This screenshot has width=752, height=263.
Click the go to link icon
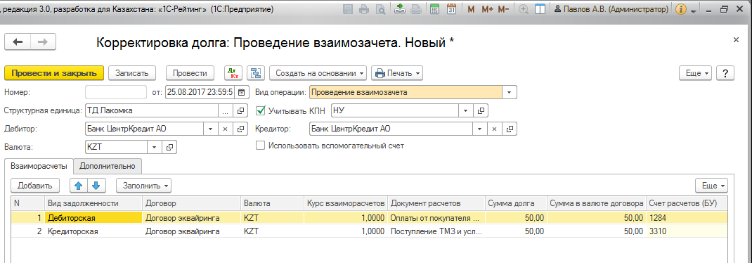tap(416, 9)
